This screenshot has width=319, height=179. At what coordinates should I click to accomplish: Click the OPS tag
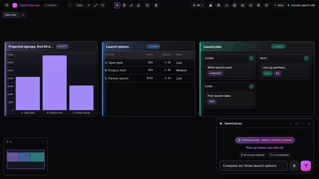click(212, 101)
